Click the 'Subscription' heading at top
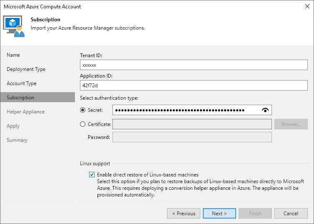Image resolution: width=314 pixels, height=224 pixels. 45,20
